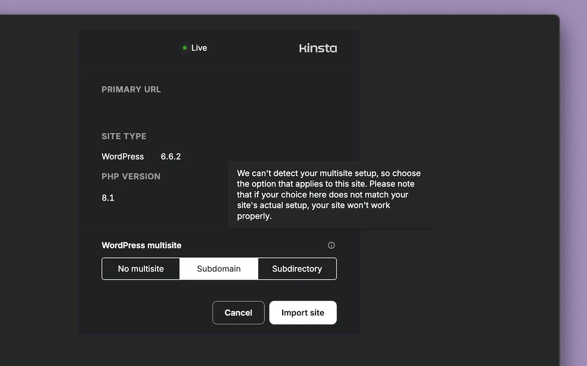Click the Kinsta logo
This screenshot has height=366, width=587.
pyautogui.click(x=318, y=48)
